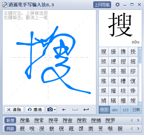Select candidate character 捶

point(123,101)
